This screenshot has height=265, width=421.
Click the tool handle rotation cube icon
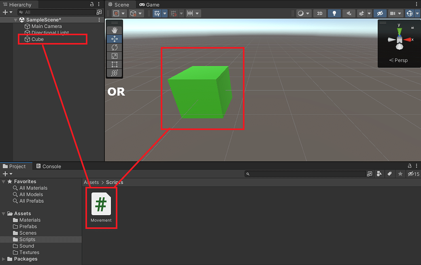133,13
